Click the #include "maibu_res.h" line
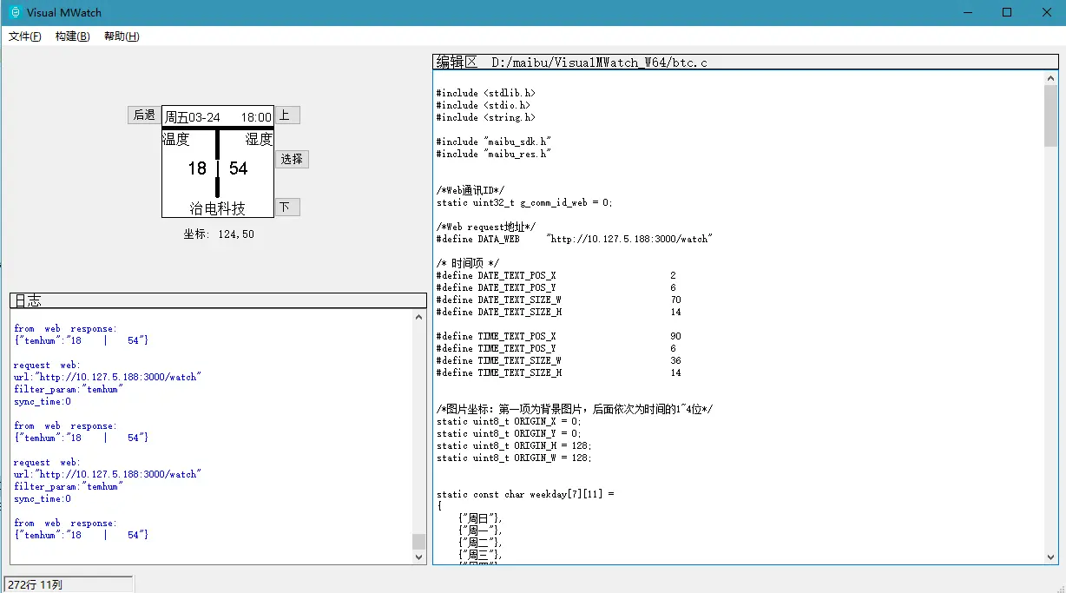Screen dimensions: 1066x593 point(494,154)
